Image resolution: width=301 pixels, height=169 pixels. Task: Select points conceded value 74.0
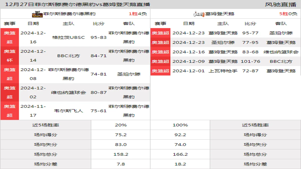[180, 144]
